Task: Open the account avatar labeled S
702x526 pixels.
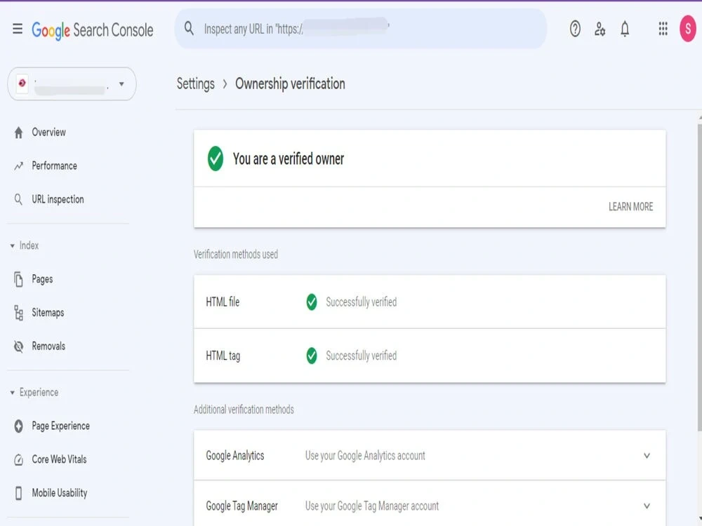Action: tap(688, 29)
